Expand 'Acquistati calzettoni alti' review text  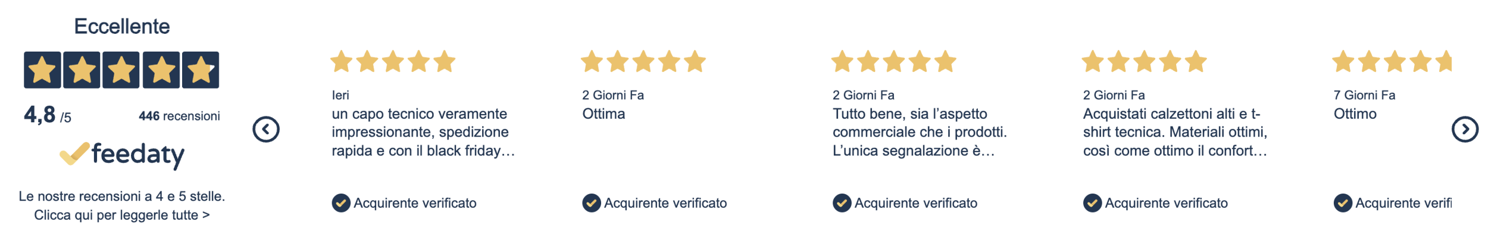tap(1174, 132)
